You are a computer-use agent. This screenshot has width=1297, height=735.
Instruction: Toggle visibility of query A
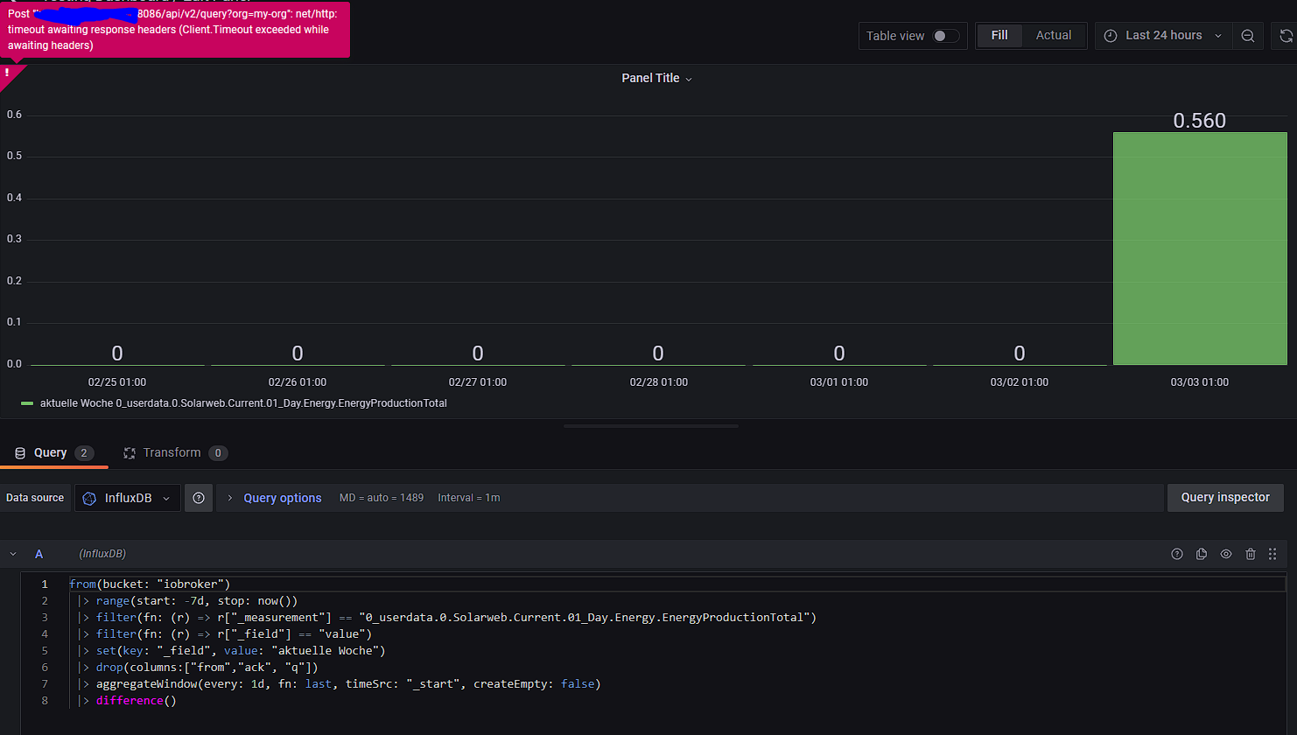click(1226, 554)
